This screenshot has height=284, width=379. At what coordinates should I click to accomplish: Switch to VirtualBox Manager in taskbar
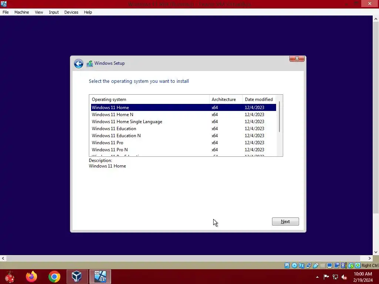point(77,277)
